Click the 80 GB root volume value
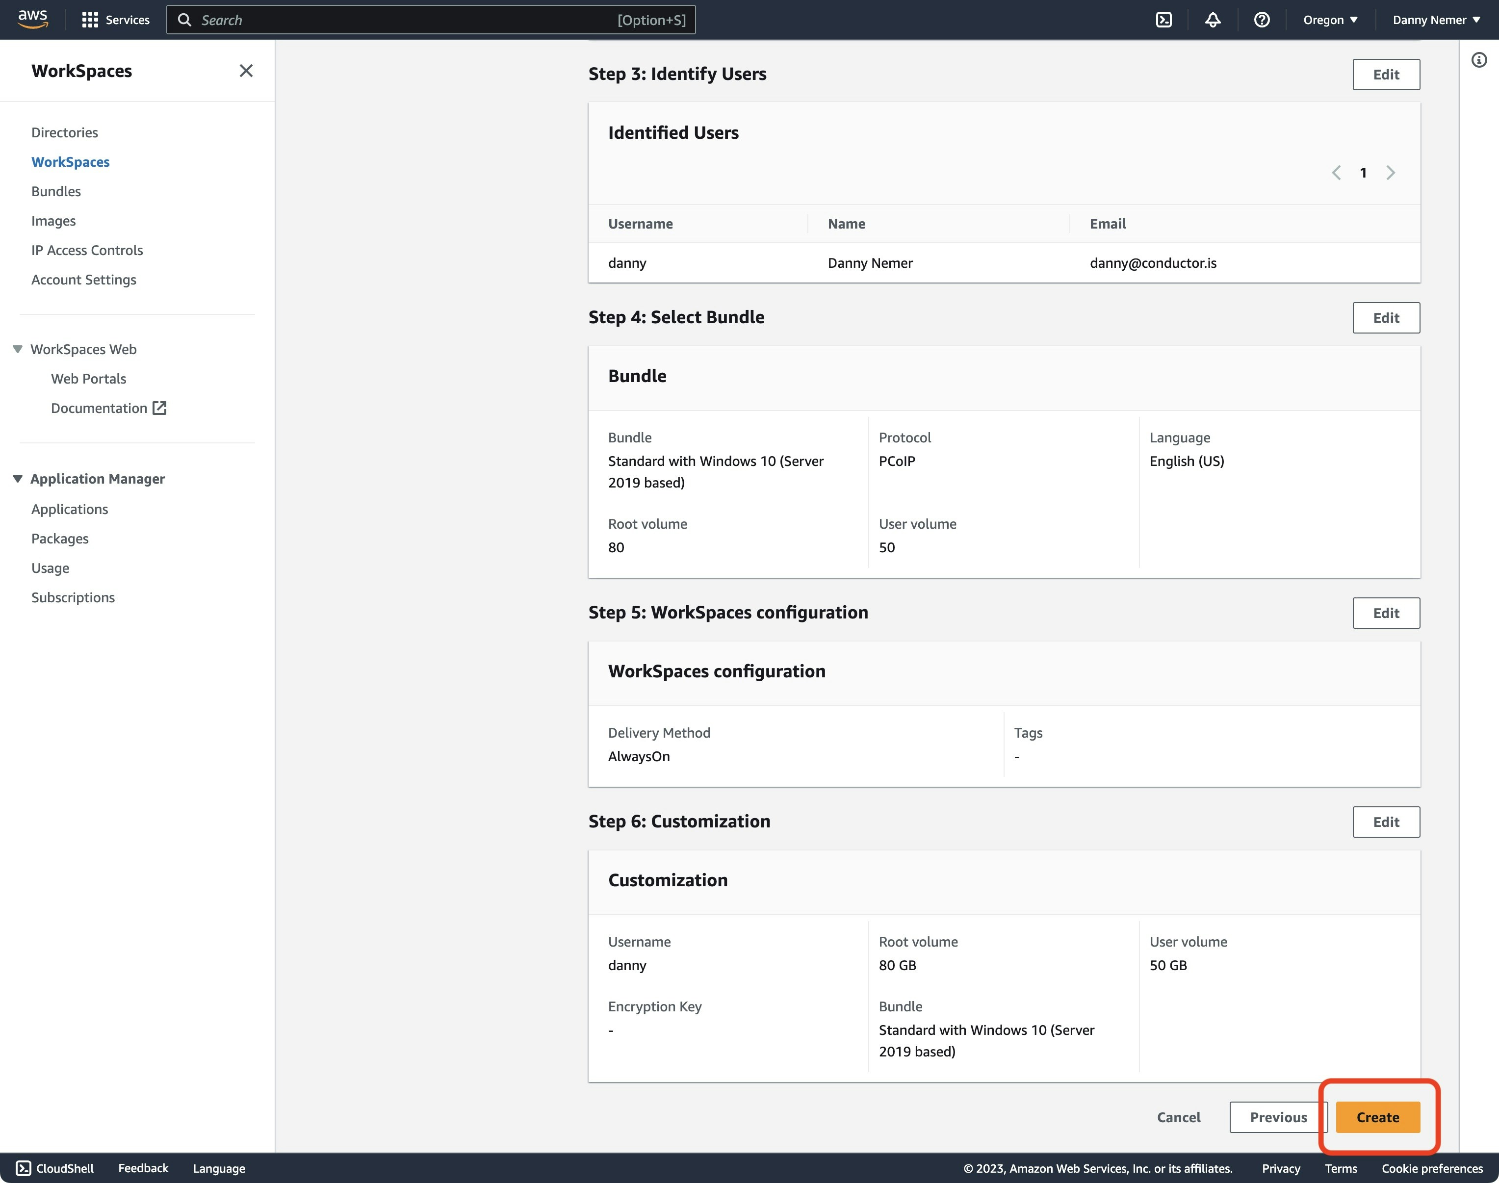 tap(898, 965)
